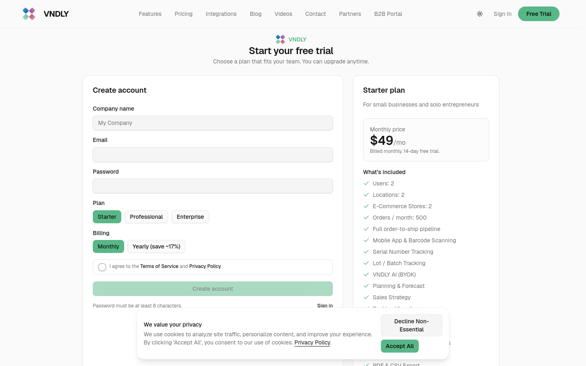Click checkmark icon beside Planning & Forecast
Viewport: 586px width, 366px height.
366,286
